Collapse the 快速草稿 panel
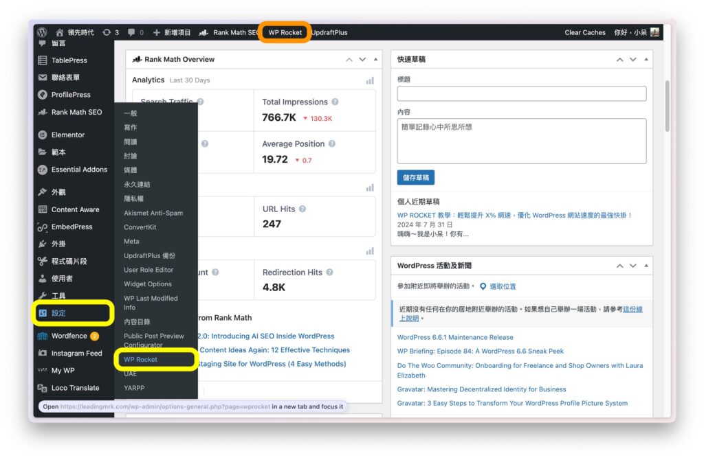Image resolution: width=704 pixels, height=460 pixels. coord(646,59)
